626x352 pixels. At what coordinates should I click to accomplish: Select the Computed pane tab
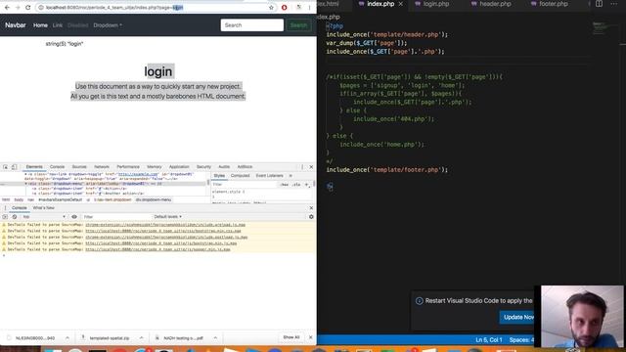click(240, 176)
